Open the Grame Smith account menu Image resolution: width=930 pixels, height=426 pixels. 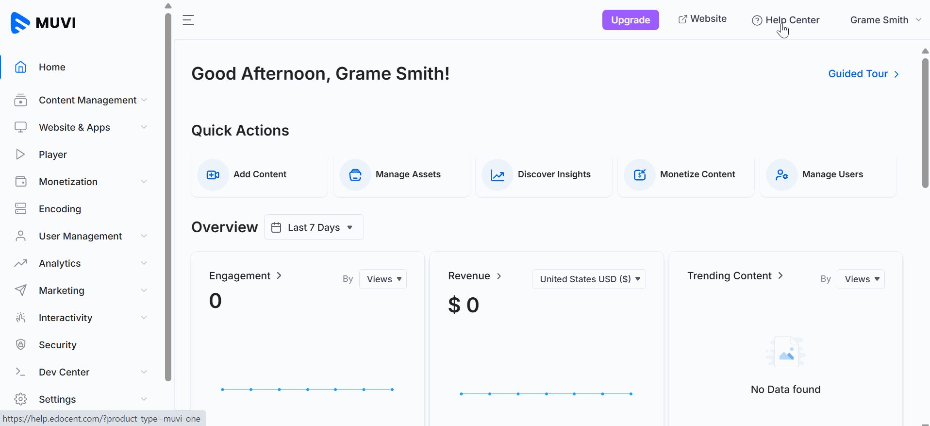tap(885, 20)
